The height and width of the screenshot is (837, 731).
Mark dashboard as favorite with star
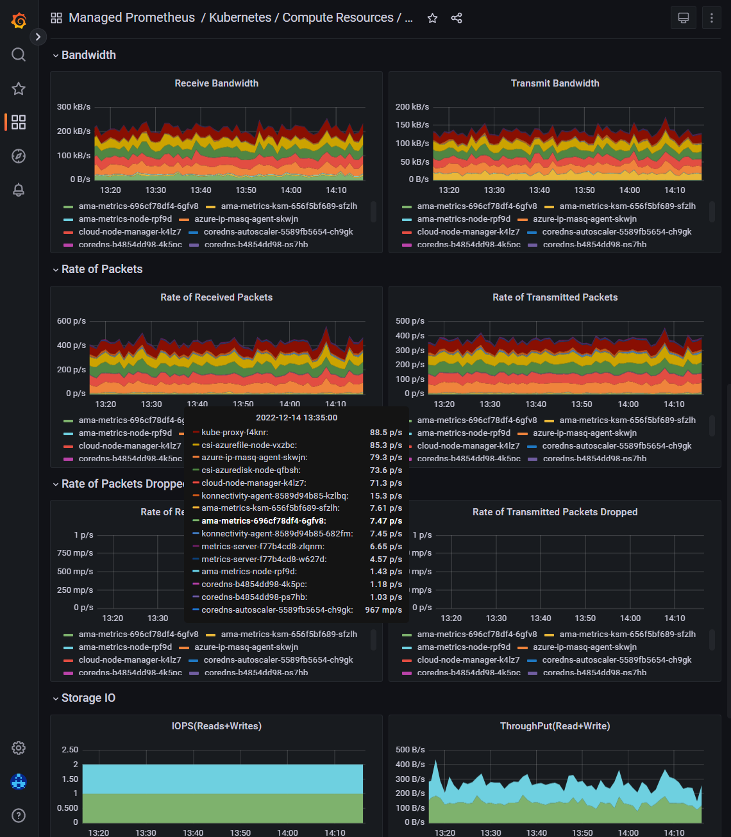point(432,18)
